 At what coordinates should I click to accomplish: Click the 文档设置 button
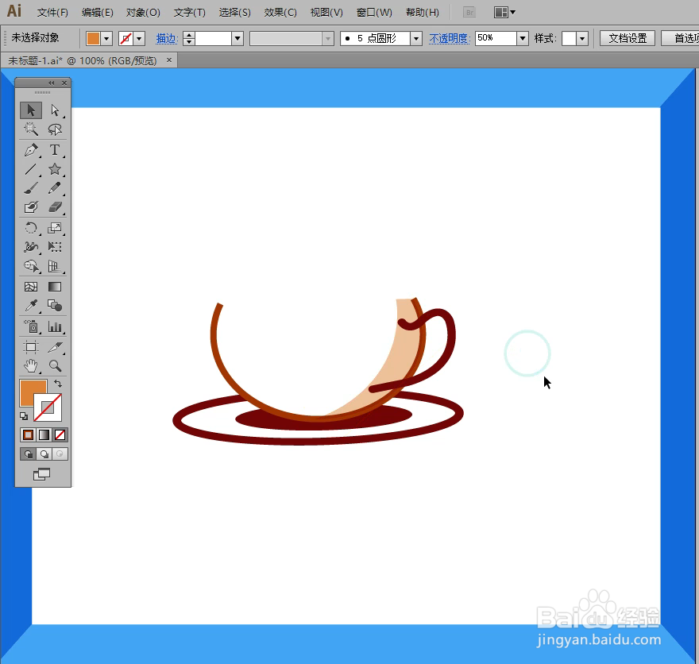[x=628, y=37]
